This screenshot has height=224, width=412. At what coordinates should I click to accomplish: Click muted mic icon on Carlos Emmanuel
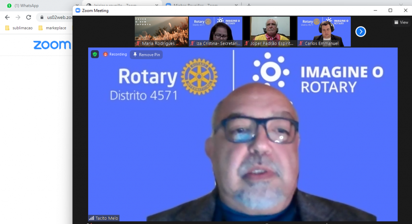pos(301,43)
